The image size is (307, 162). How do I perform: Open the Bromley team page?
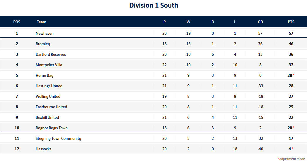43,44
